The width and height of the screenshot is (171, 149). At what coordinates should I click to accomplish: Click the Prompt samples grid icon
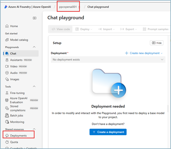coord(144,29)
